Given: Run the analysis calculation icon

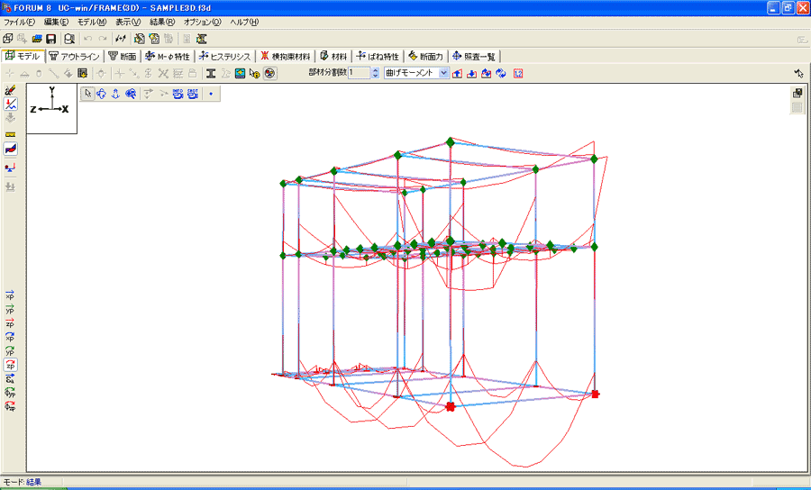Looking at the screenshot, I should click(121, 39).
